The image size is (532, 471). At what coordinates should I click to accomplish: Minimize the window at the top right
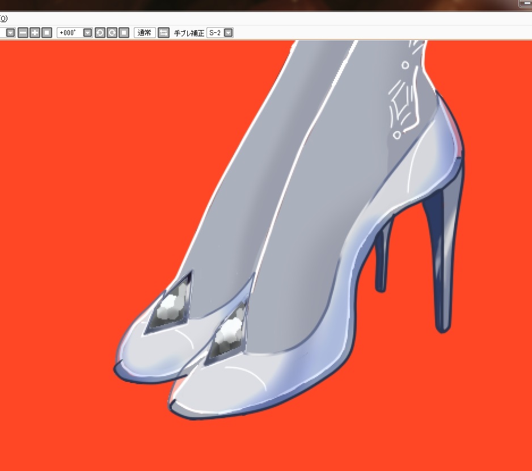pos(525,3)
